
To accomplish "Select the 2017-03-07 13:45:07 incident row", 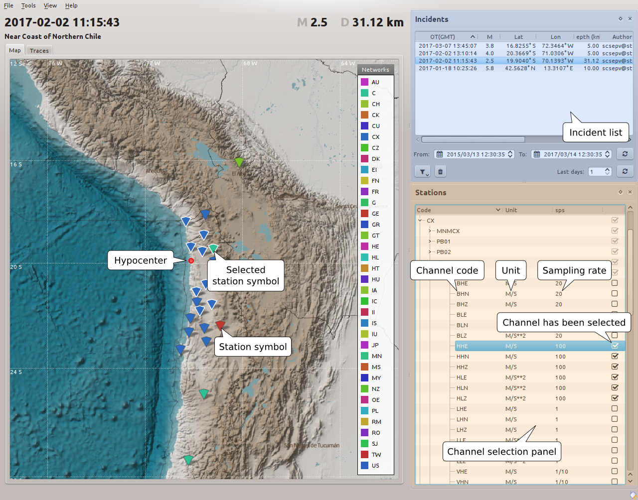I will point(448,46).
